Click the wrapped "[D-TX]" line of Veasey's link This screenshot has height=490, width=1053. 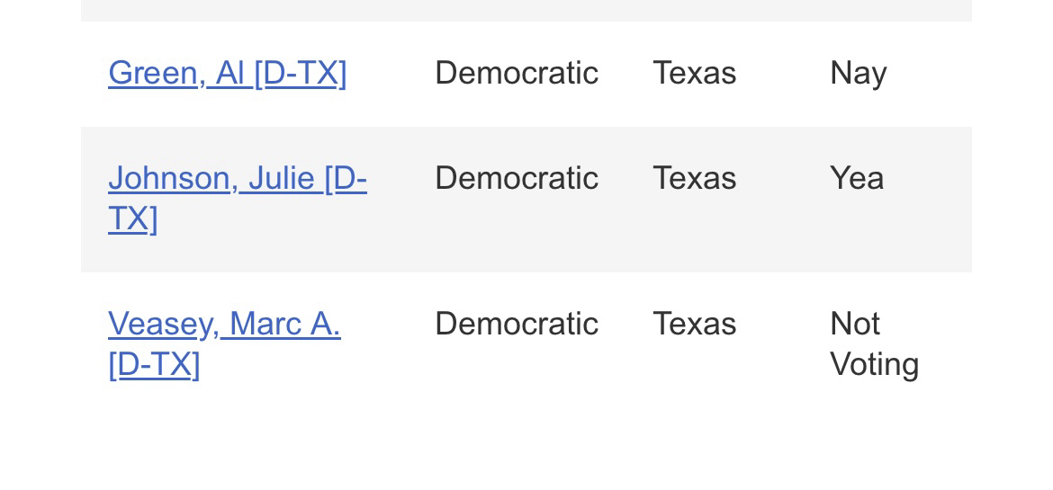click(x=154, y=365)
